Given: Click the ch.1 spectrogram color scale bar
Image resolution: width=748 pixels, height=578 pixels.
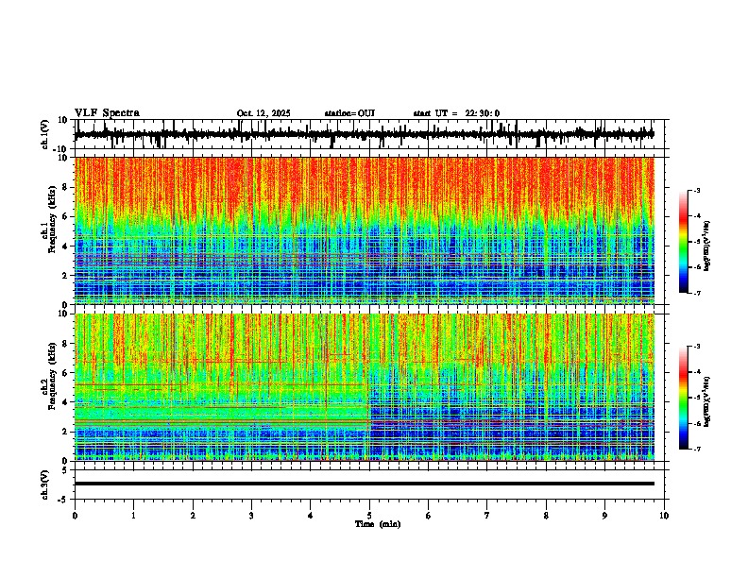Looking at the screenshot, I should point(683,242).
